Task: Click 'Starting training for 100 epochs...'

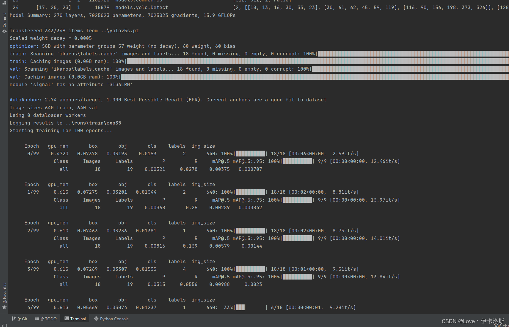Action: (x=61, y=130)
